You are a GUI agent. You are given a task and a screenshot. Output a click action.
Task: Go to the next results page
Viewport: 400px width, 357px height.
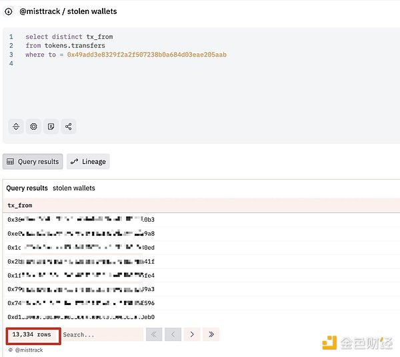192,334
